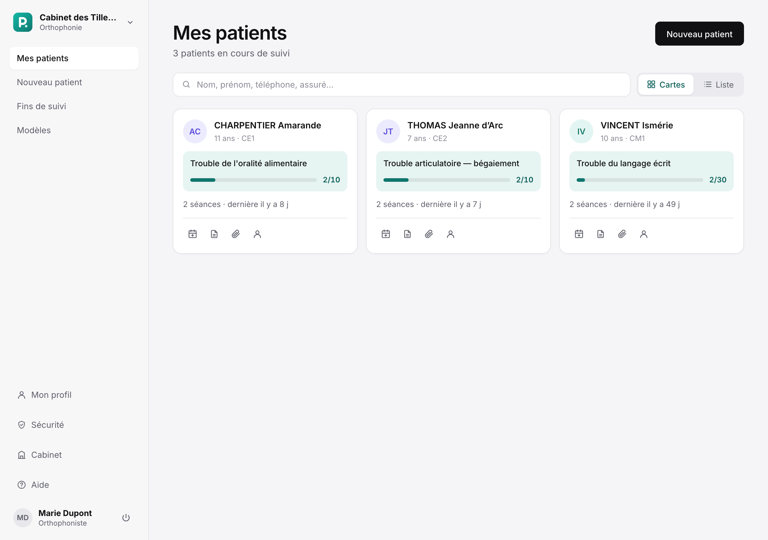768x540 pixels.
Task: Open person icon on CHARPENTIER Amarande card
Action: (257, 234)
